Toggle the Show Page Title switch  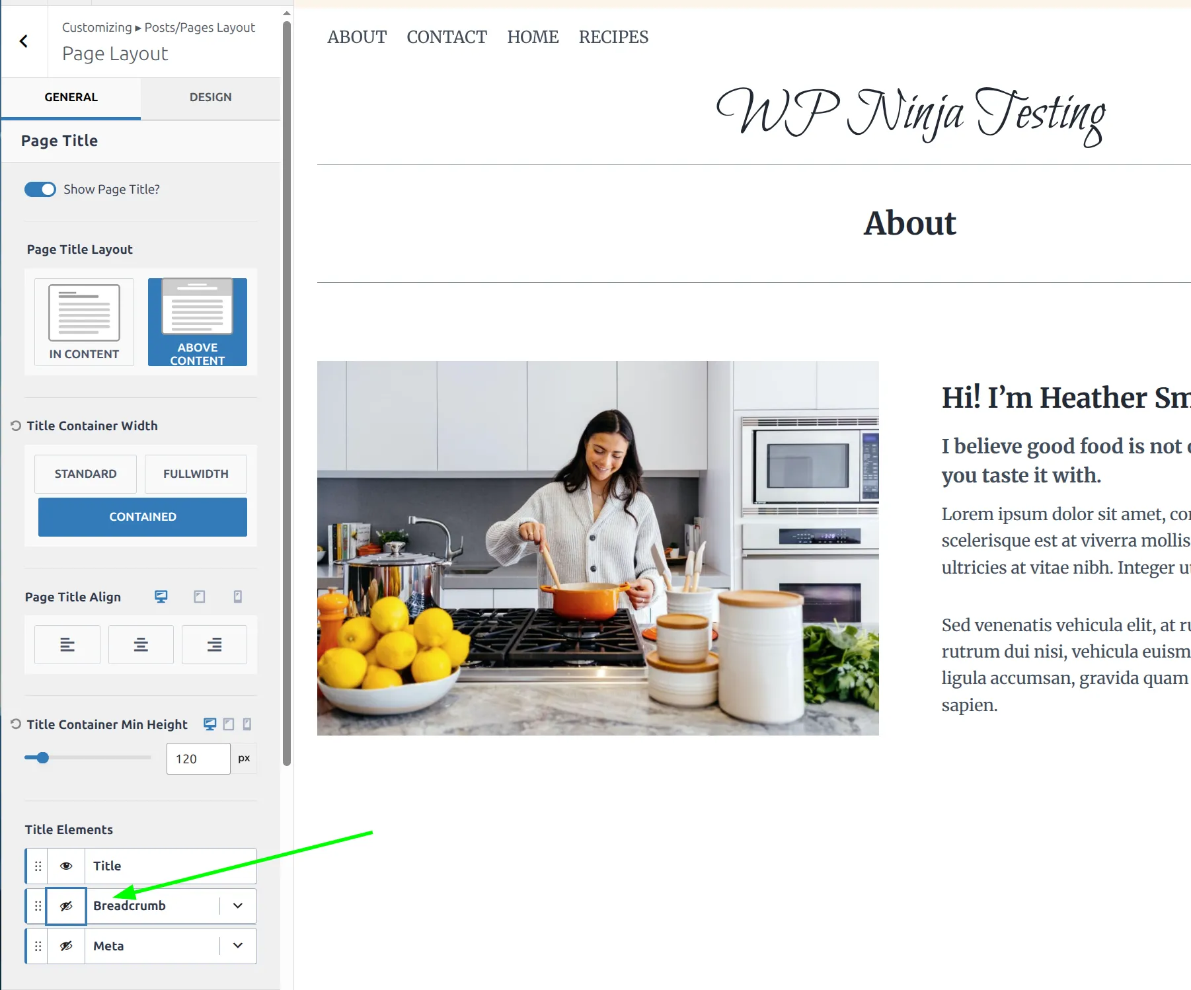(x=40, y=190)
